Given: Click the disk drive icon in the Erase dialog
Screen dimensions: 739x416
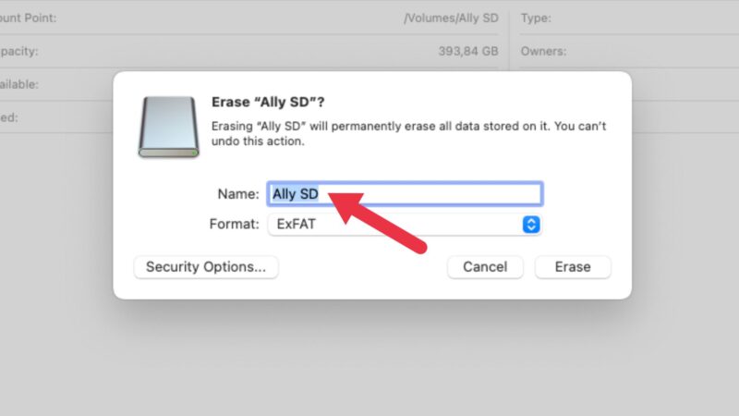Looking at the screenshot, I should 168,127.
